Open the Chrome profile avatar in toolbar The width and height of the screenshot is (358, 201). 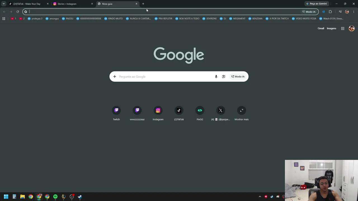347,12
